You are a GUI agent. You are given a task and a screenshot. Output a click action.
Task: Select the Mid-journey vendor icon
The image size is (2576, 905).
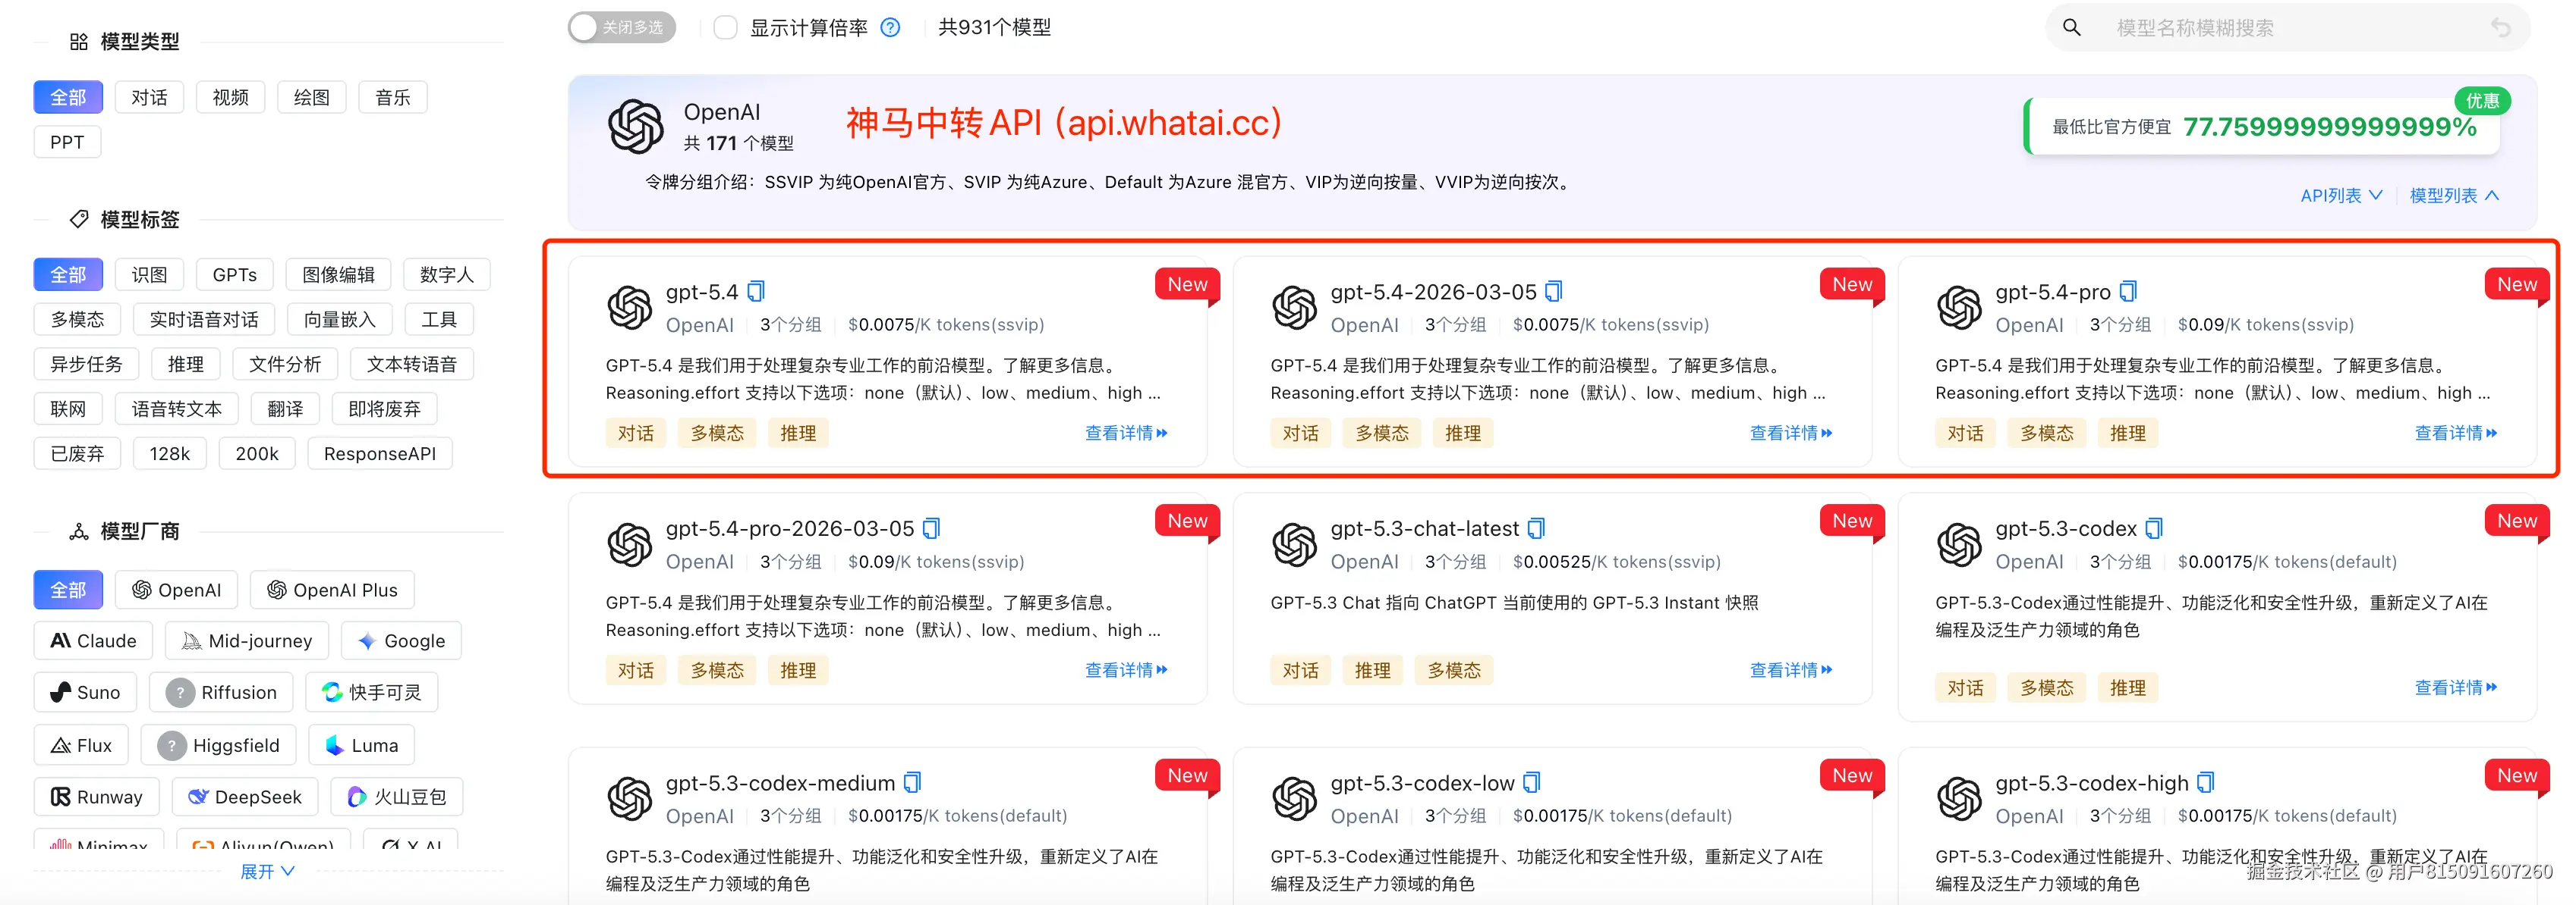(192, 640)
